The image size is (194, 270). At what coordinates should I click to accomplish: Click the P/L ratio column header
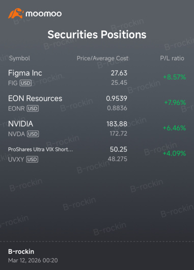[172, 59]
